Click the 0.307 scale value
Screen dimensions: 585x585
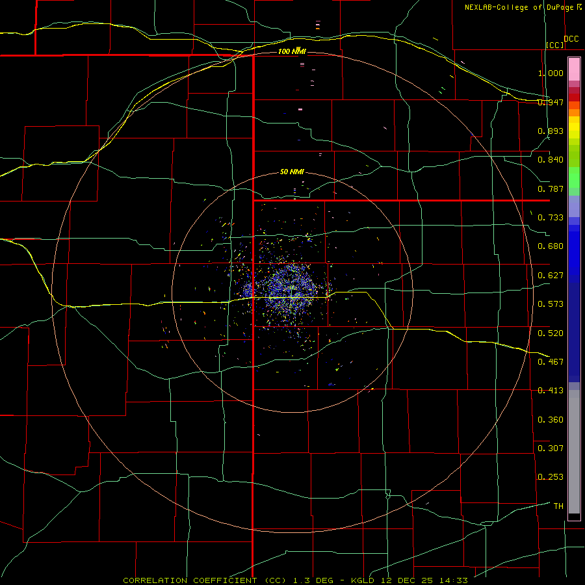pos(551,448)
